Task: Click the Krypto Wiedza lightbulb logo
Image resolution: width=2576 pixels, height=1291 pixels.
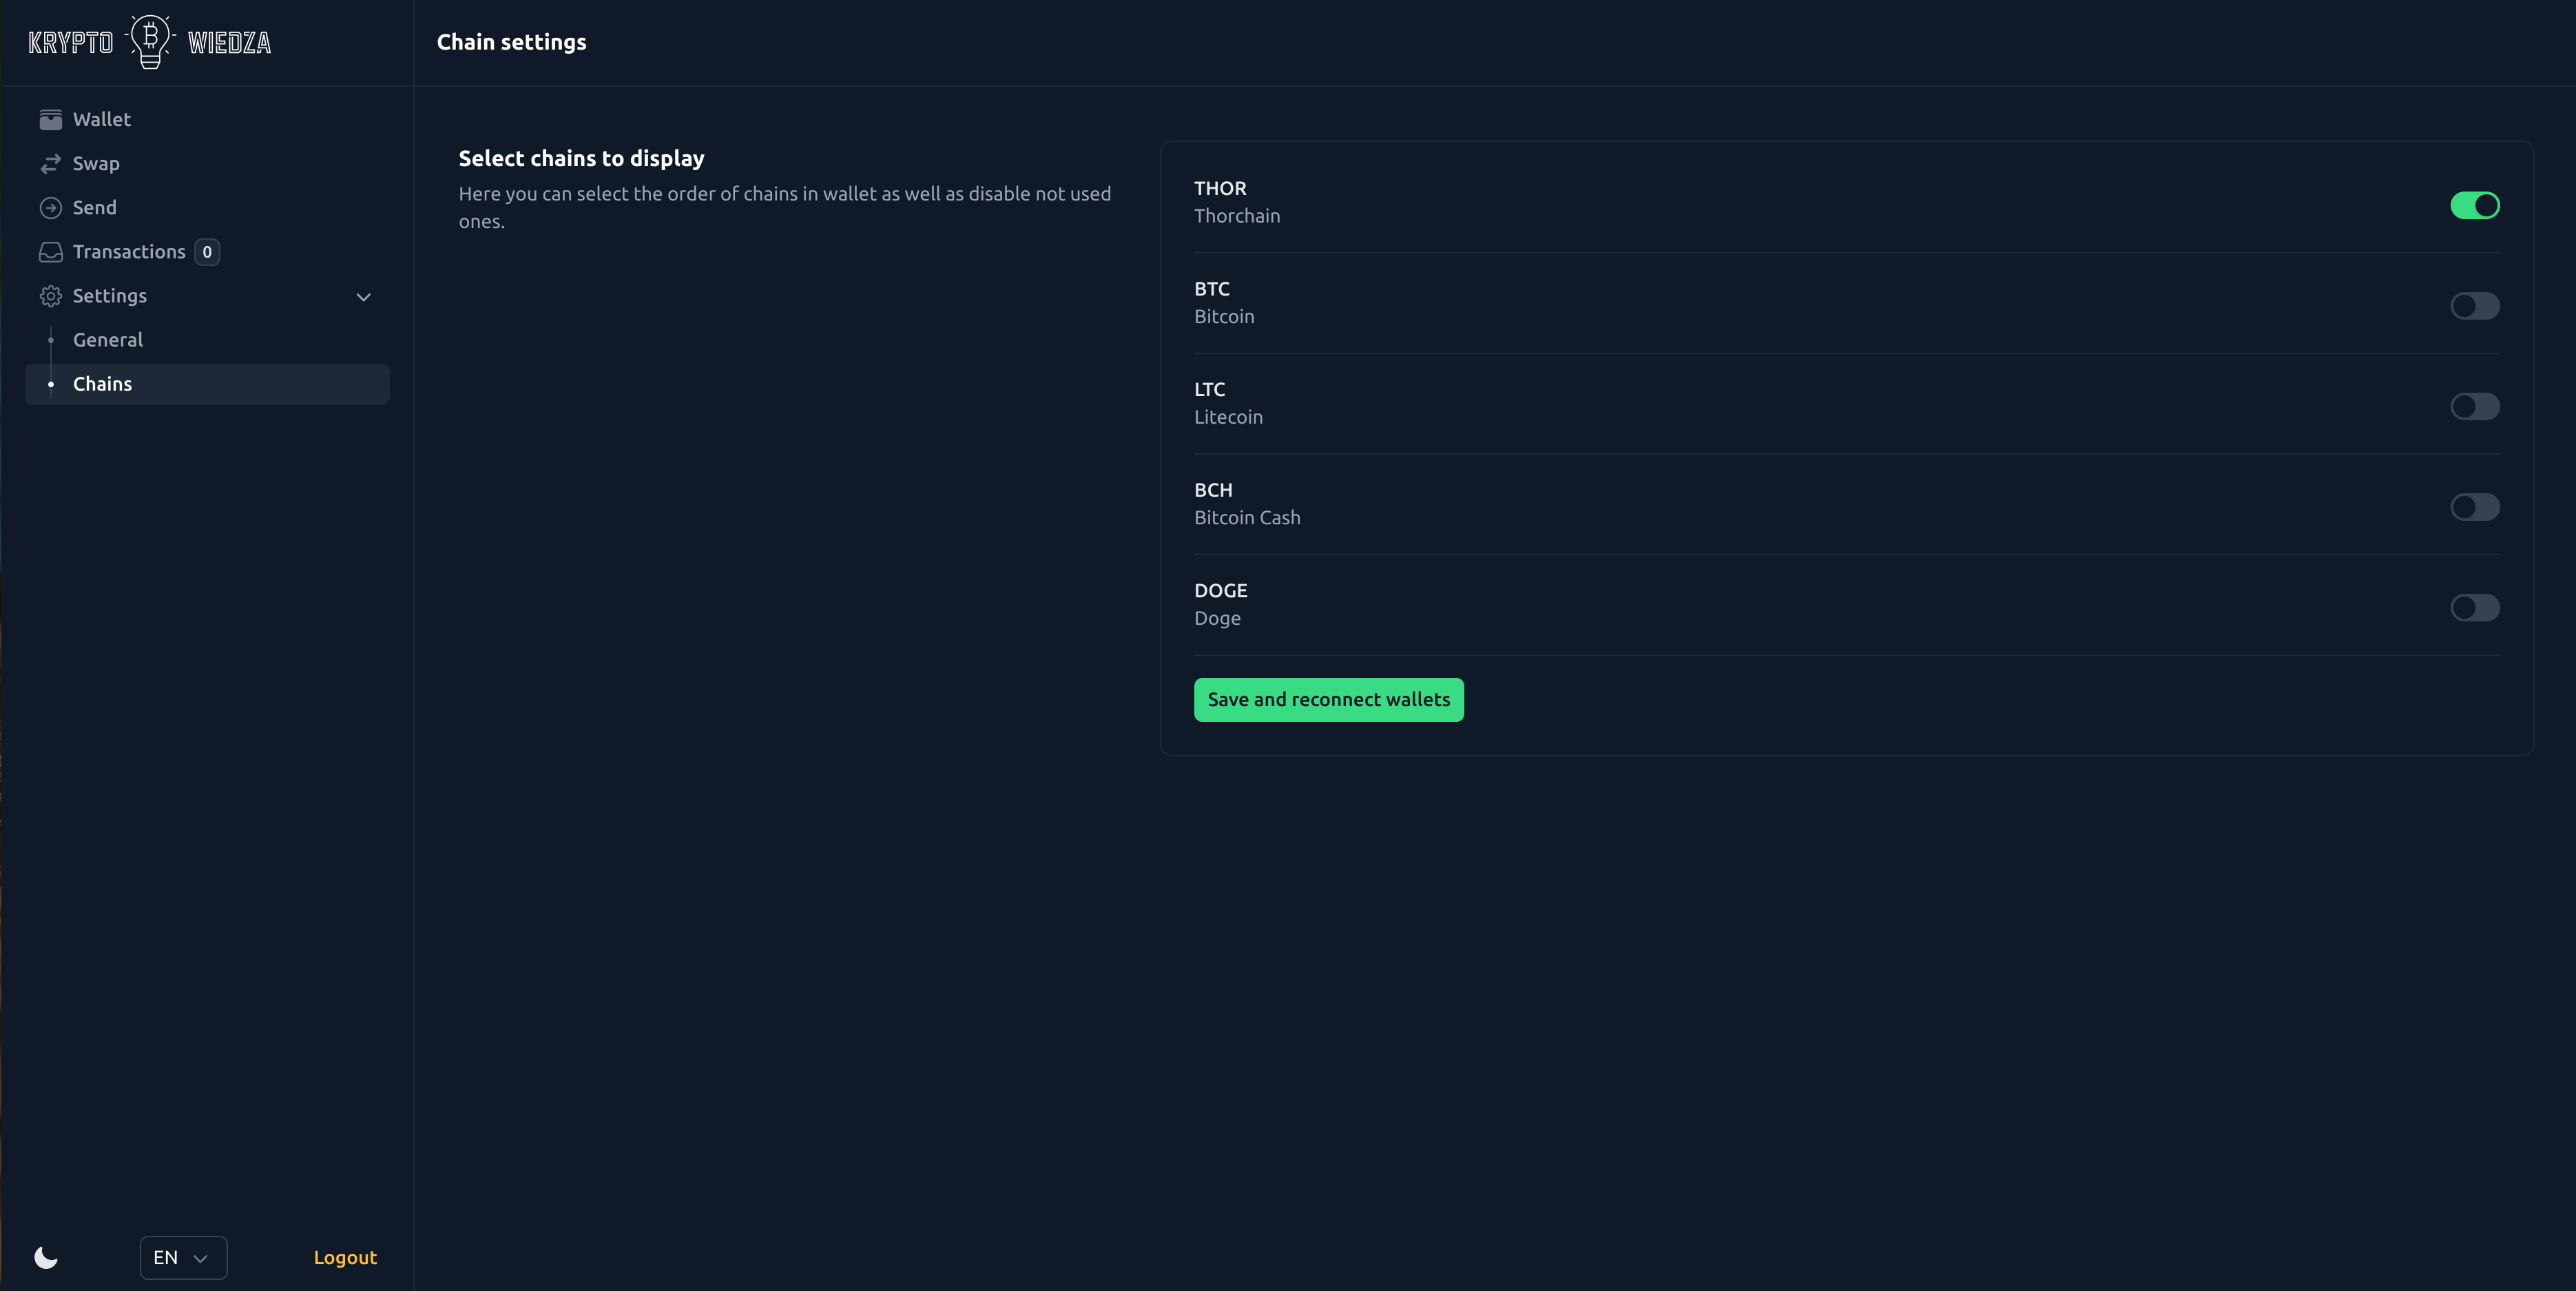Action: point(150,42)
